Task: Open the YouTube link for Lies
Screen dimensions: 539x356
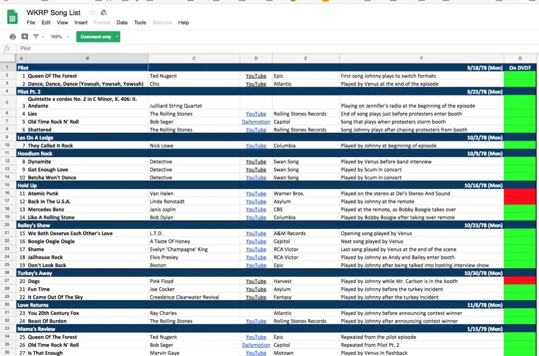Action: [x=256, y=114]
